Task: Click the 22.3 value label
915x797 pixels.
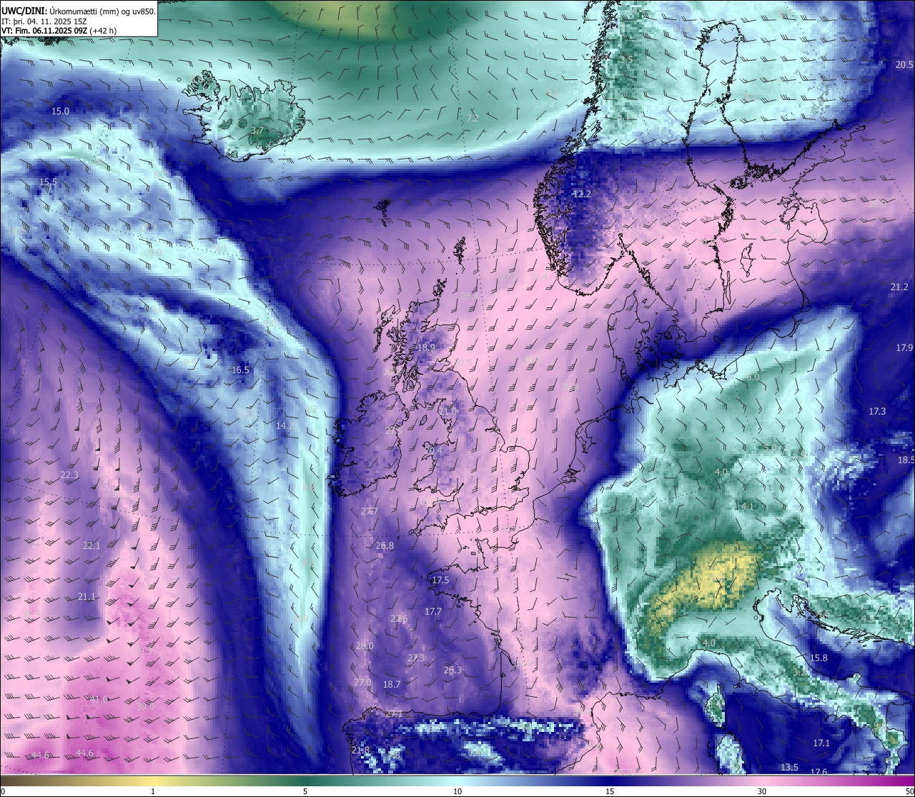Action: coord(69,475)
